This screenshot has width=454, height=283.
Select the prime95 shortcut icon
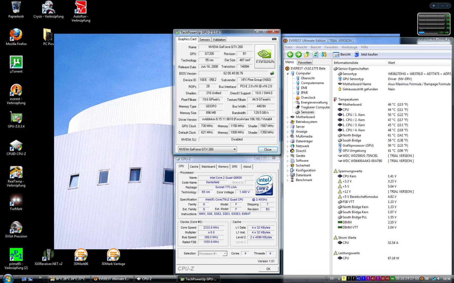click(16, 259)
